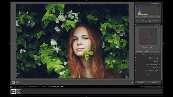Open the Filters Off dropdown
This screenshot has width=173, height=97.
point(152,87)
